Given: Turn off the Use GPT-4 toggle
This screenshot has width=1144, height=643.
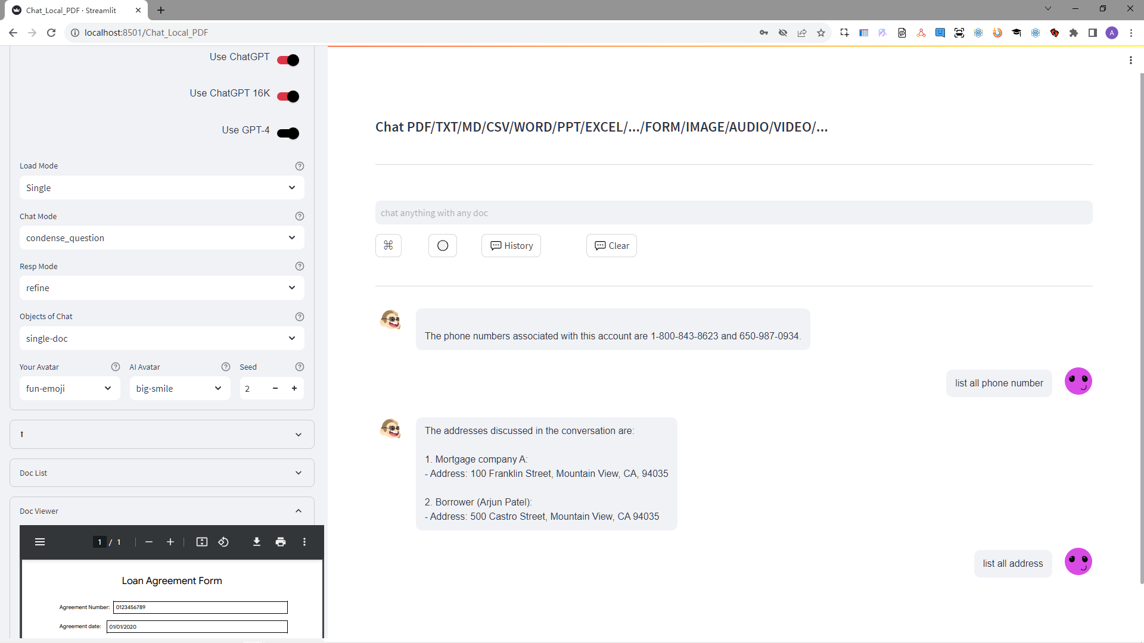Looking at the screenshot, I should tap(288, 133).
